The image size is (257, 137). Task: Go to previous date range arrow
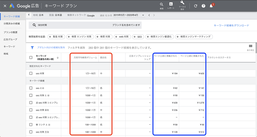[x=149, y=15]
